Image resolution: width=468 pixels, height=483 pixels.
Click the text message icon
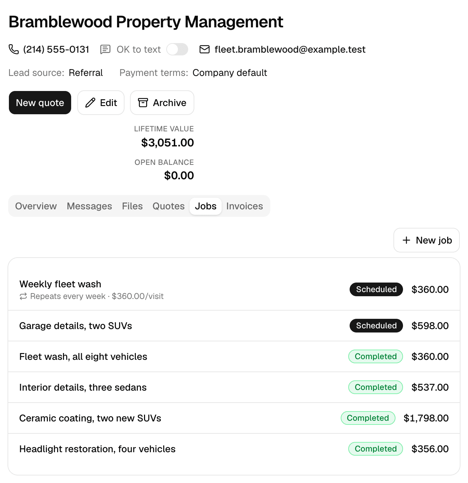pyautogui.click(x=105, y=49)
